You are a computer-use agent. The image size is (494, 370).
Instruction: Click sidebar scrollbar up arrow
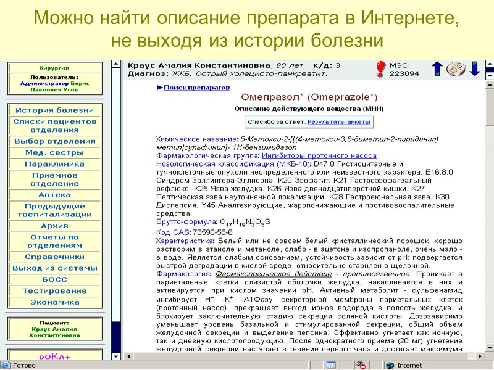point(116,64)
